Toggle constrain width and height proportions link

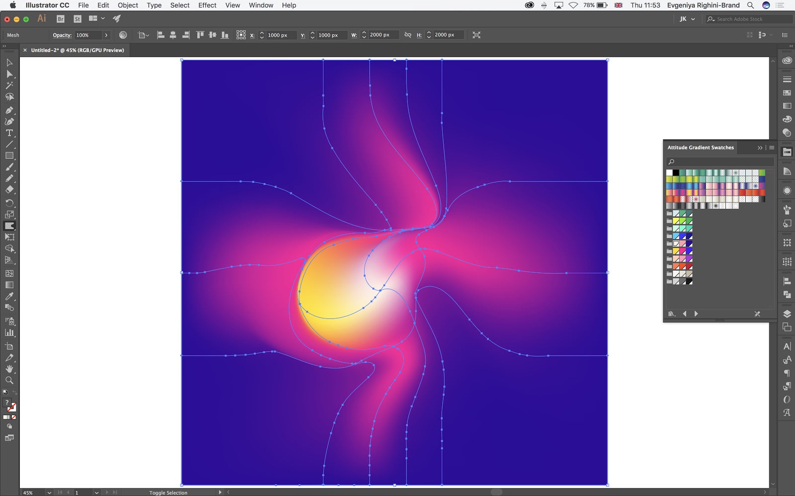tap(408, 35)
